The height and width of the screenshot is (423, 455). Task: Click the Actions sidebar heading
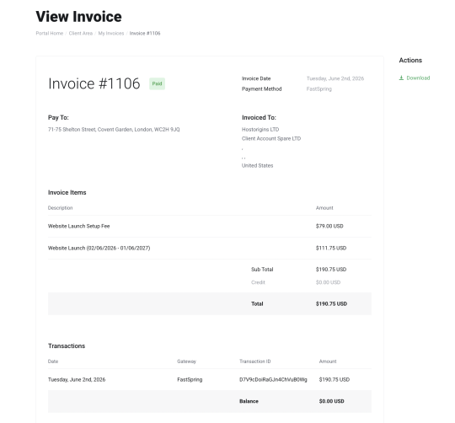(410, 60)
